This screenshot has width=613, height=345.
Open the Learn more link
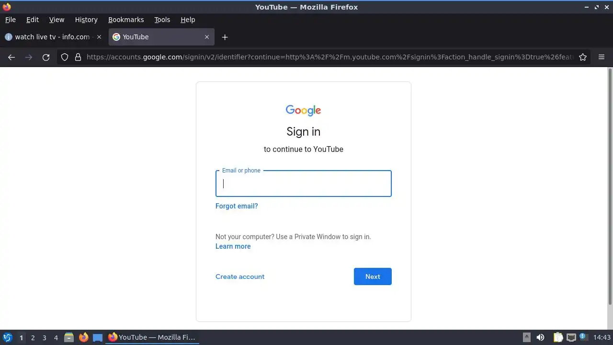click(x=233, y=246)
